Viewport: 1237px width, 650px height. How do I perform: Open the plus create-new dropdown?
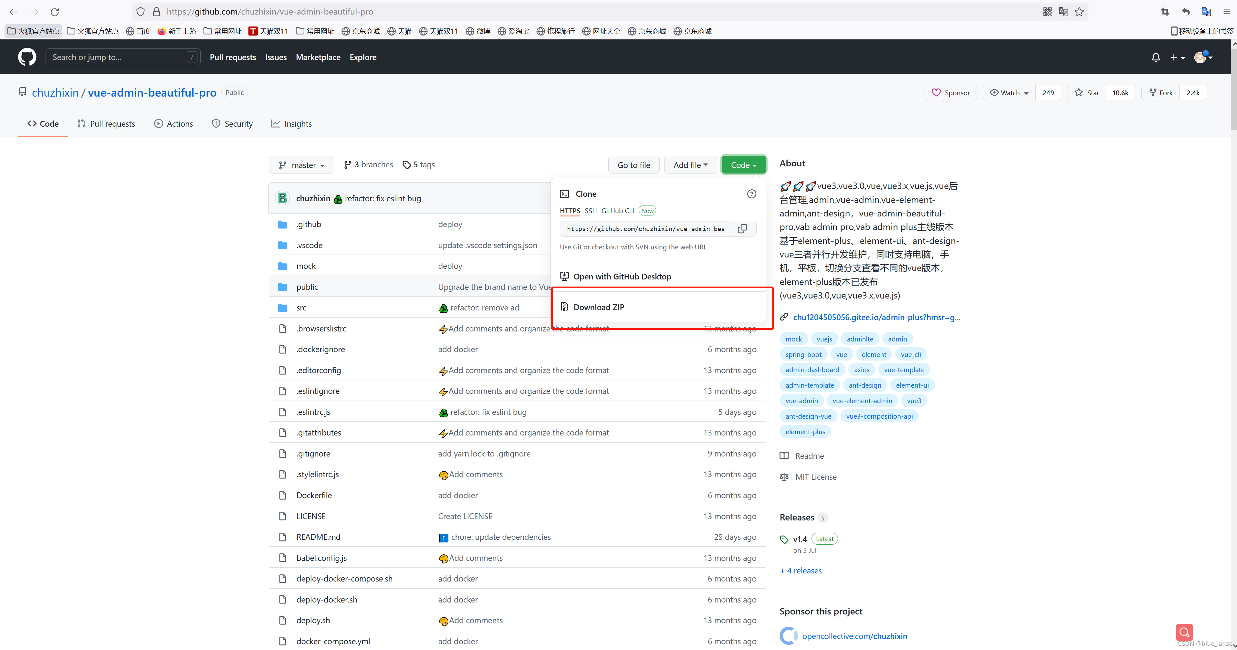click(1177, 58)
